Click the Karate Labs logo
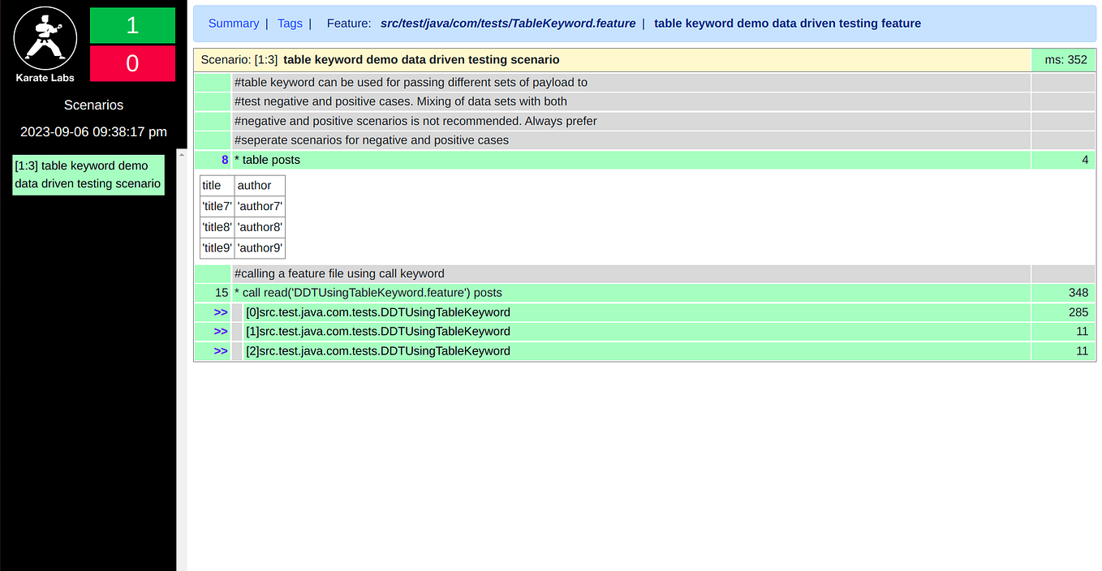This screenshot has height=571, width=1102. (x=45, y=45)
